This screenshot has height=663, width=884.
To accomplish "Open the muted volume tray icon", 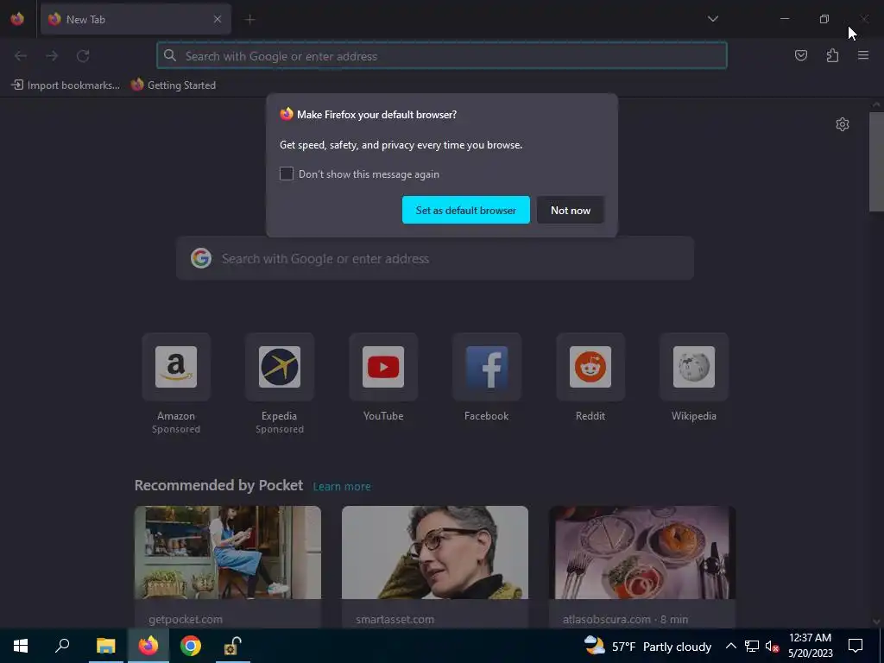I will coord(772,646).
